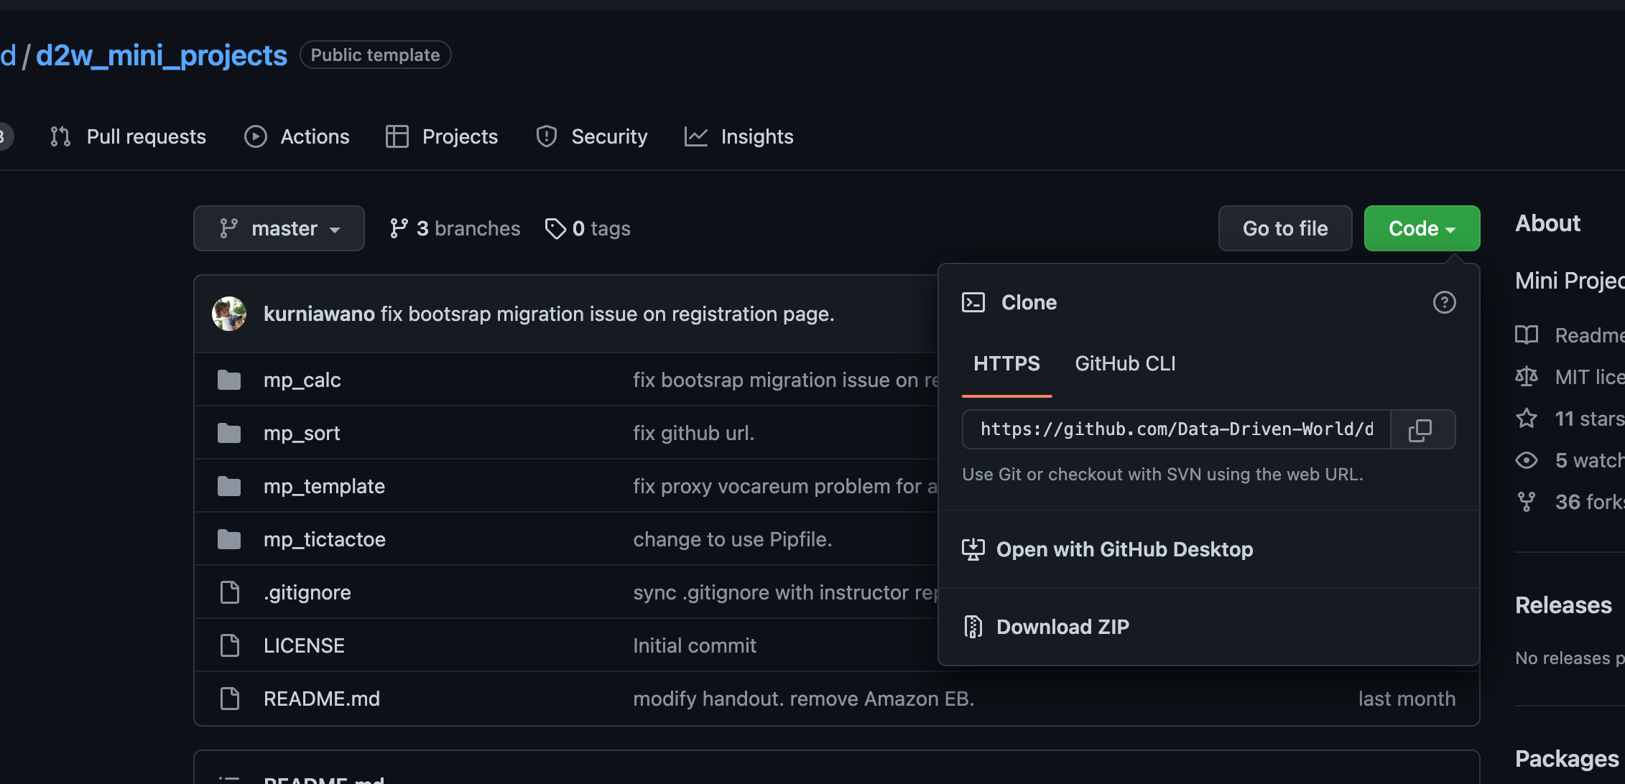Open the LICENSE file
The width and height of the screenshot is (1625, 784).
pyautogui.click(x=304, y=645)
